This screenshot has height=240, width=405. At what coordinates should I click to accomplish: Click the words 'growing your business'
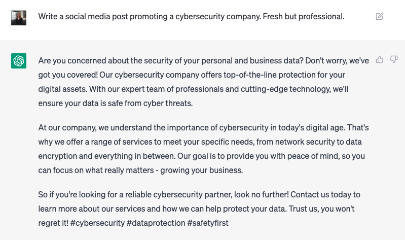pos(201,170)
